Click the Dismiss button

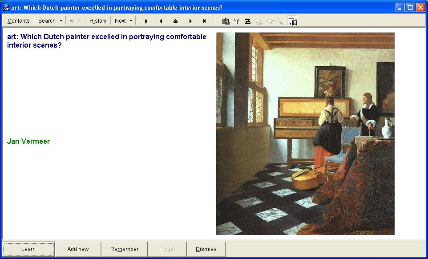206,249
